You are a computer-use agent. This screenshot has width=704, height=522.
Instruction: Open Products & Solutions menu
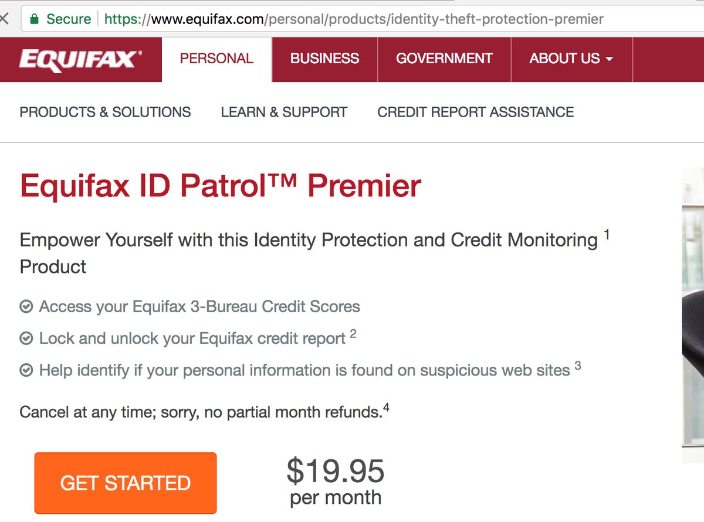tap(105, 112)
